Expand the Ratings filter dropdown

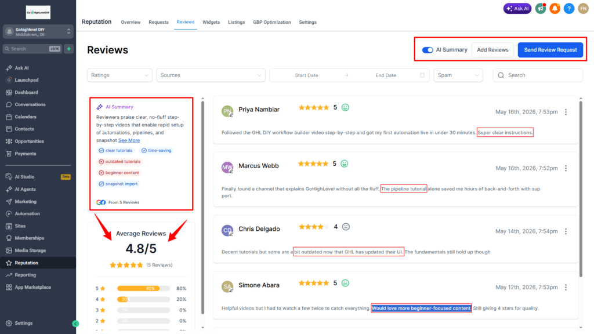(x=119, y=75)
